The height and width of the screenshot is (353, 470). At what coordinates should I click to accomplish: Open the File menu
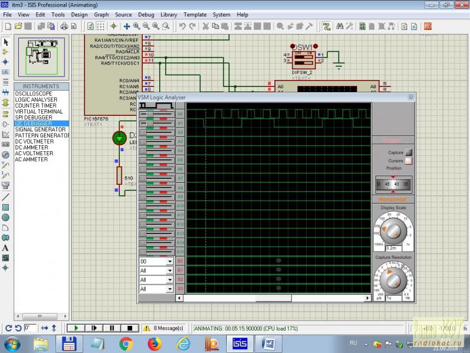click(x=7, y=15)
